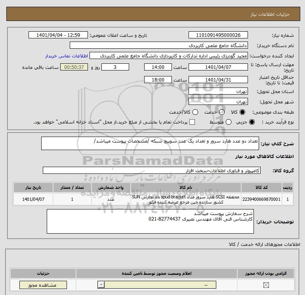Click the اطلاعات مجوزهای ارائه خدمت / کالا heading
This screenshot has height=295, width=305.
265,244
